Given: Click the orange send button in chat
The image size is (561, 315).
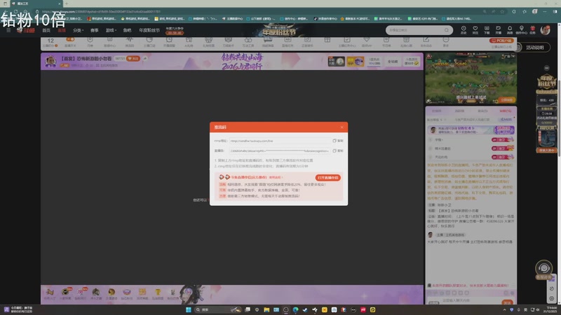Looking at the screenshot, I should [x=507, y=302].
